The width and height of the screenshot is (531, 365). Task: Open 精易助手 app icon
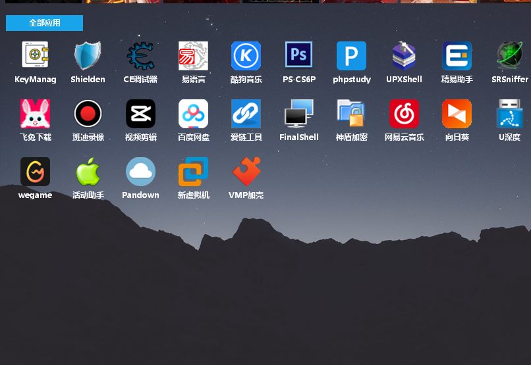(x=457, y=56)
